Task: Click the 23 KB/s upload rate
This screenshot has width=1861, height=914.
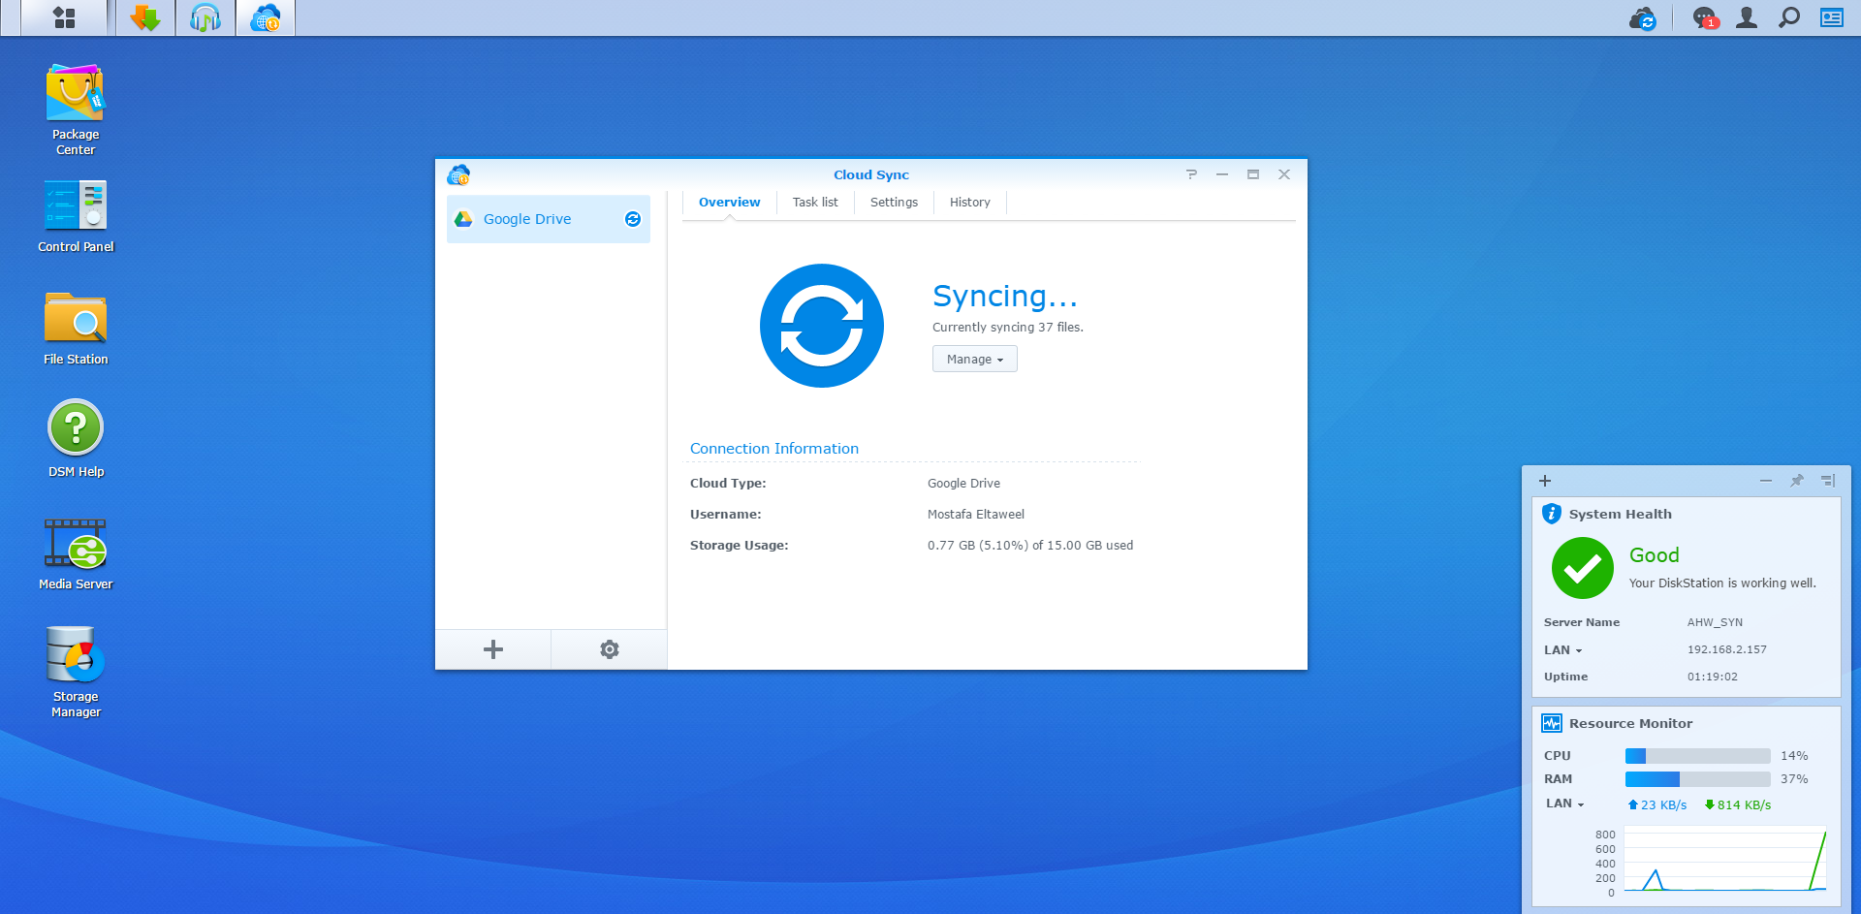Action: tap(1657, 805)
